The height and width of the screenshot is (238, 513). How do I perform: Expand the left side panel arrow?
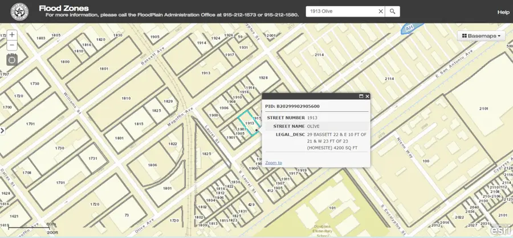pyautogui.click(x=2, y=131)
